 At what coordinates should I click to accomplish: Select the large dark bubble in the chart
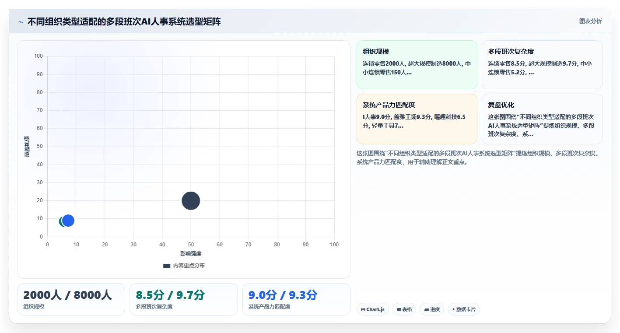191,201
